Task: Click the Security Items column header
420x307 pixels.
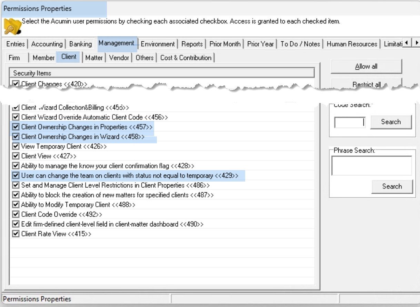Action: click(162, 73)
